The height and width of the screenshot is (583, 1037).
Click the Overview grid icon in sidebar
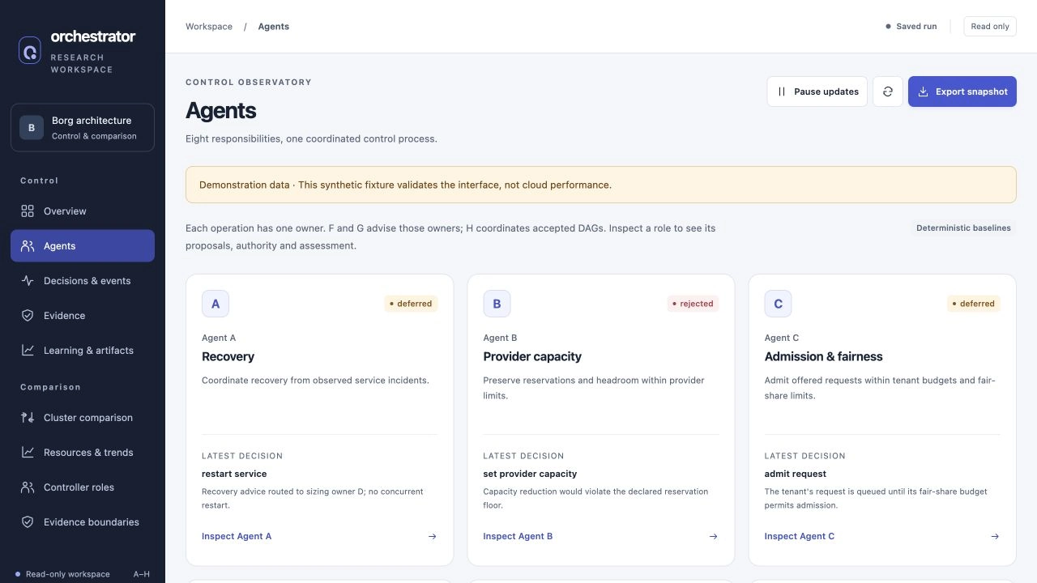28,211
